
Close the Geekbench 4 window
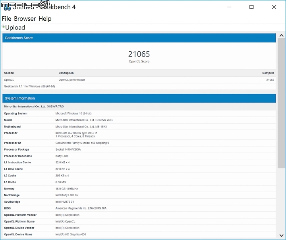(x=274, y=7)
